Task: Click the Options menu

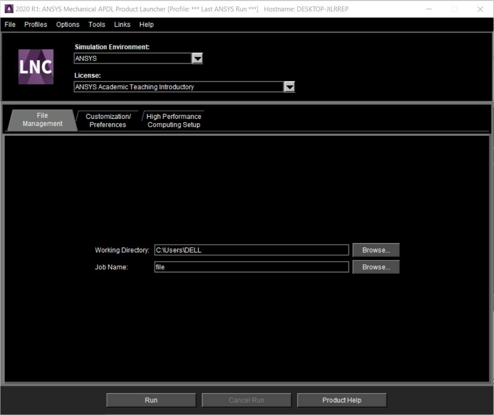Action: 68,25
